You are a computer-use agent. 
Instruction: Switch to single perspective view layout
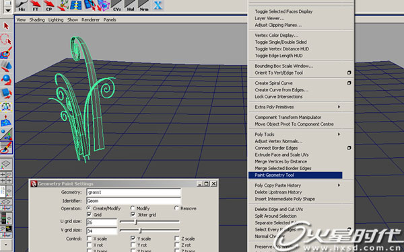coord(6,165)
